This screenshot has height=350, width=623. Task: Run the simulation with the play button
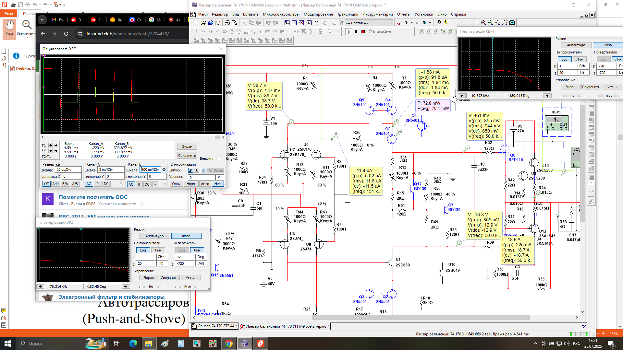point(349,31)
